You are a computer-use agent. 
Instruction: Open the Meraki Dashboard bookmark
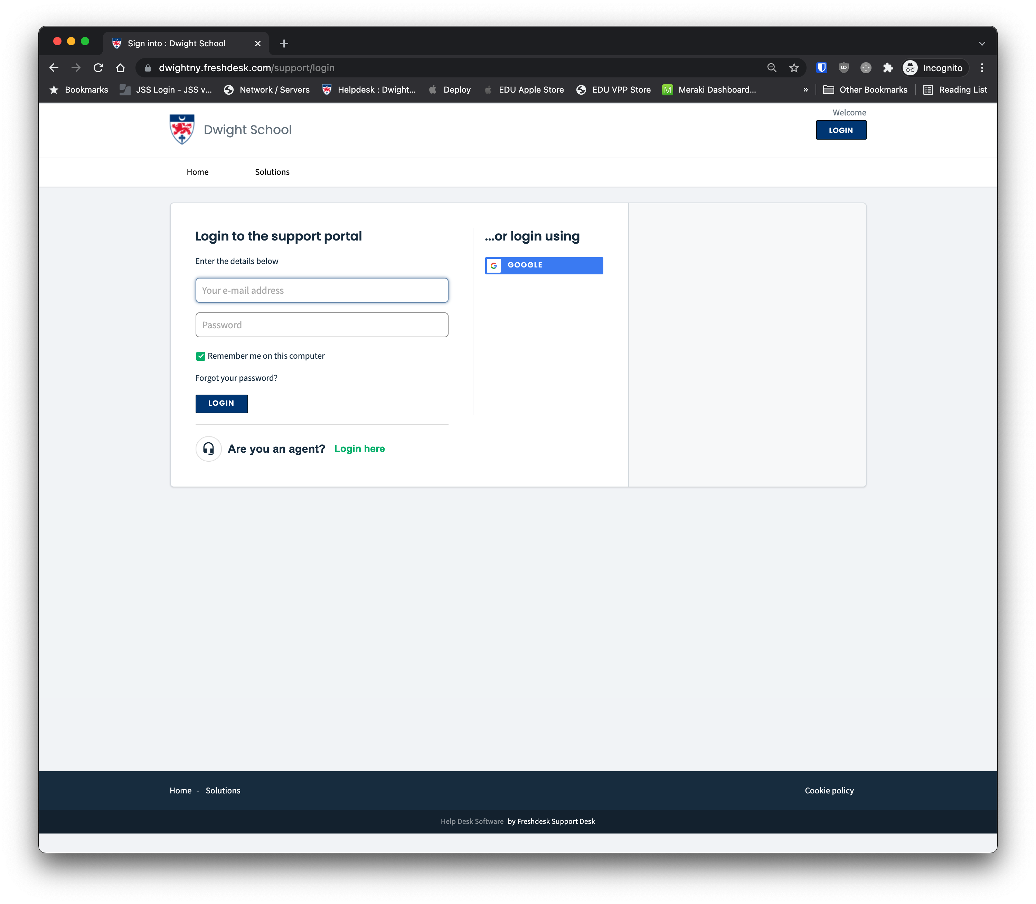pos(710,90)
